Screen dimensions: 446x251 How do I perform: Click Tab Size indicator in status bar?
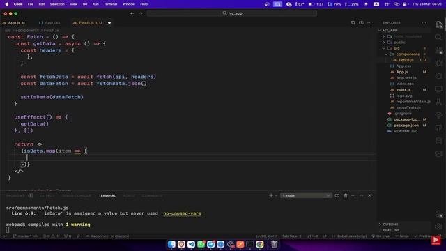291,236
